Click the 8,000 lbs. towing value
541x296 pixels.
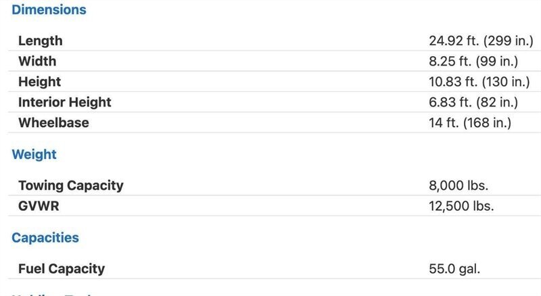click(x=458, y=186)
